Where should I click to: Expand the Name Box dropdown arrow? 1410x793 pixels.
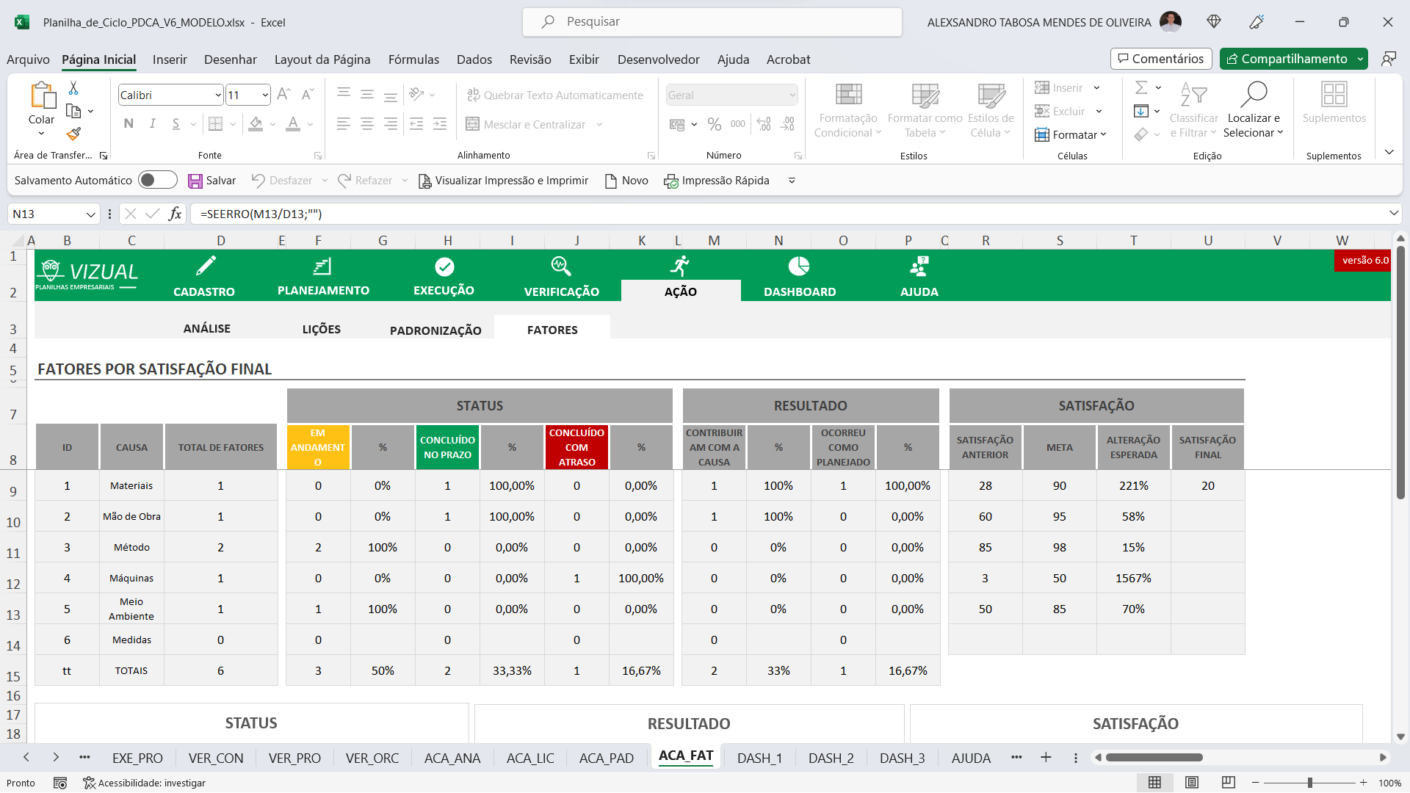pos(91,214)
